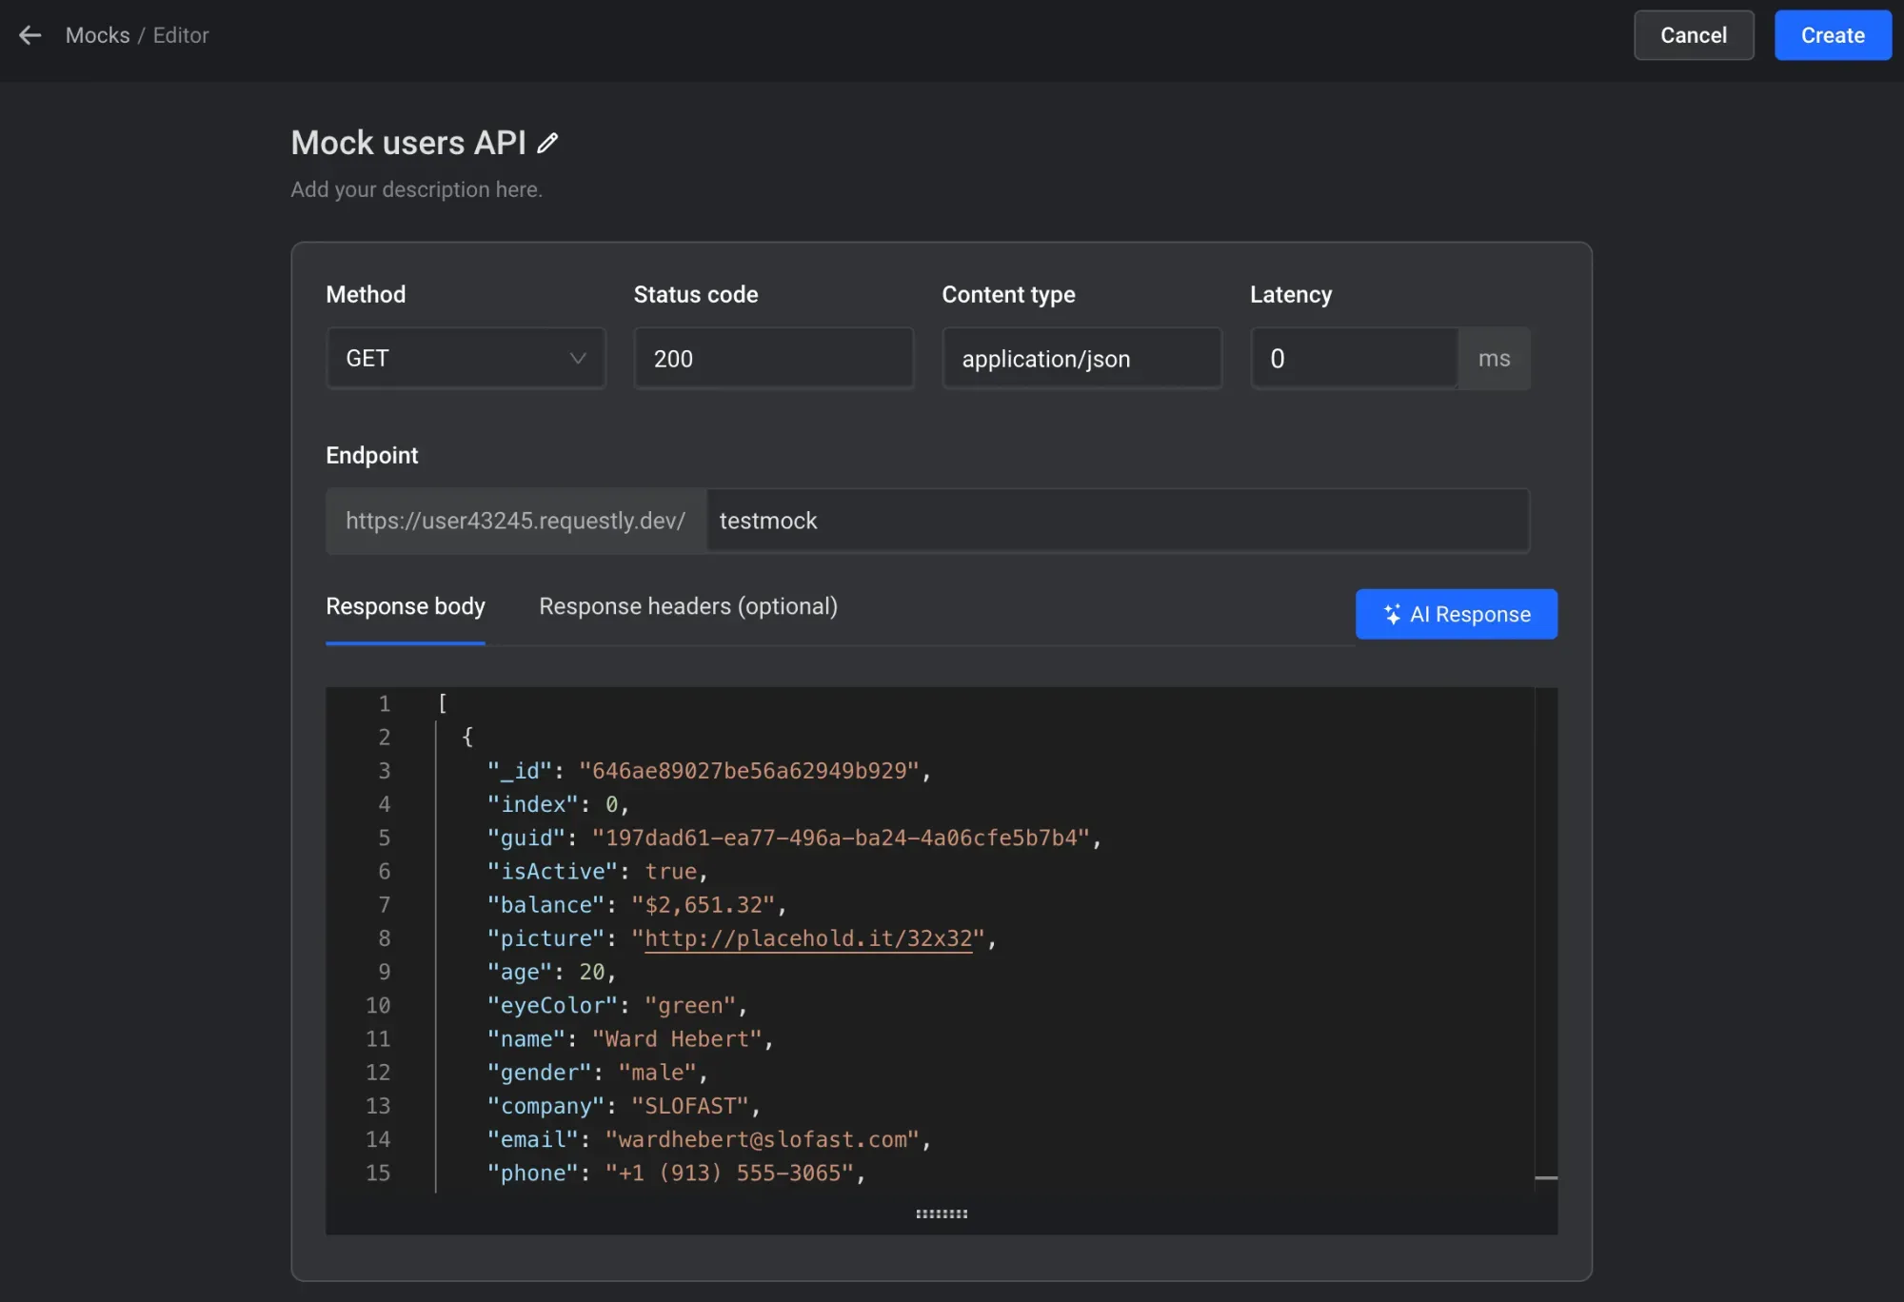
Task: Switch to Response body tab
Action: tap(406, 606)
